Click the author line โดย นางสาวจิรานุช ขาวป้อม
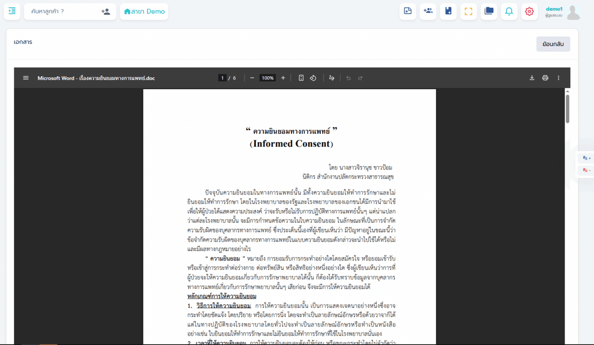This screenshot has width=594, height=345. (x=360, y=167)
